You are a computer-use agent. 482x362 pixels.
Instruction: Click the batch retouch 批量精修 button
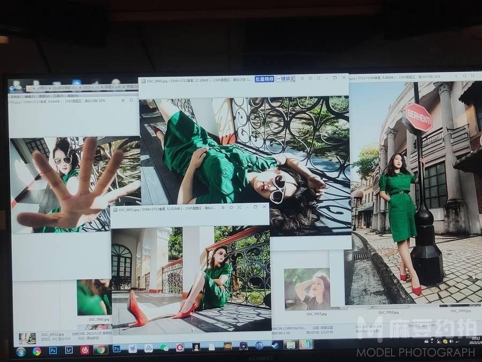[x=265, y=79]
